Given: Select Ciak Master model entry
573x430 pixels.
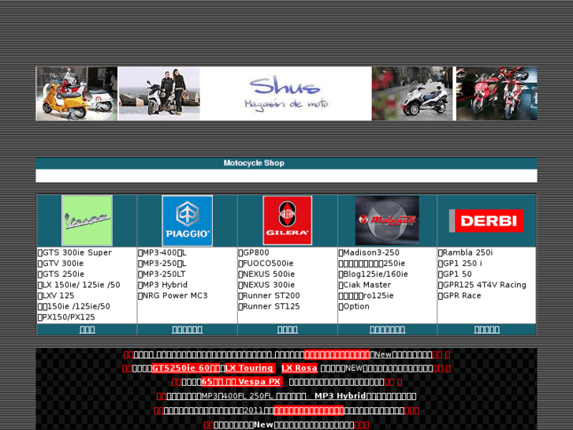Looking at the screenshot, I should click(365, 285).
